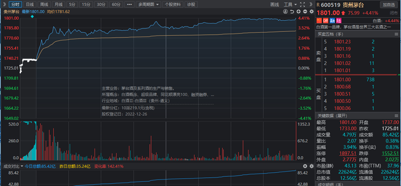
Task: Switch to the 月线 monthly chart tab
Action: (58, 4)
